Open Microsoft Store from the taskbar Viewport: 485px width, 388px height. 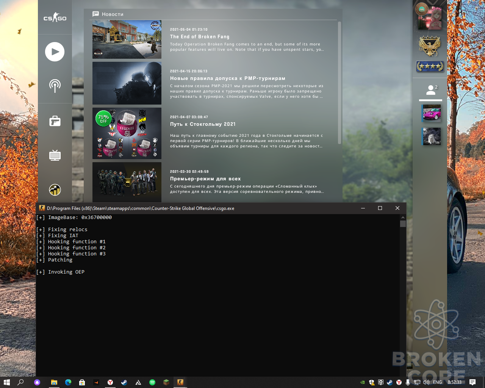(x=82, y=382)
